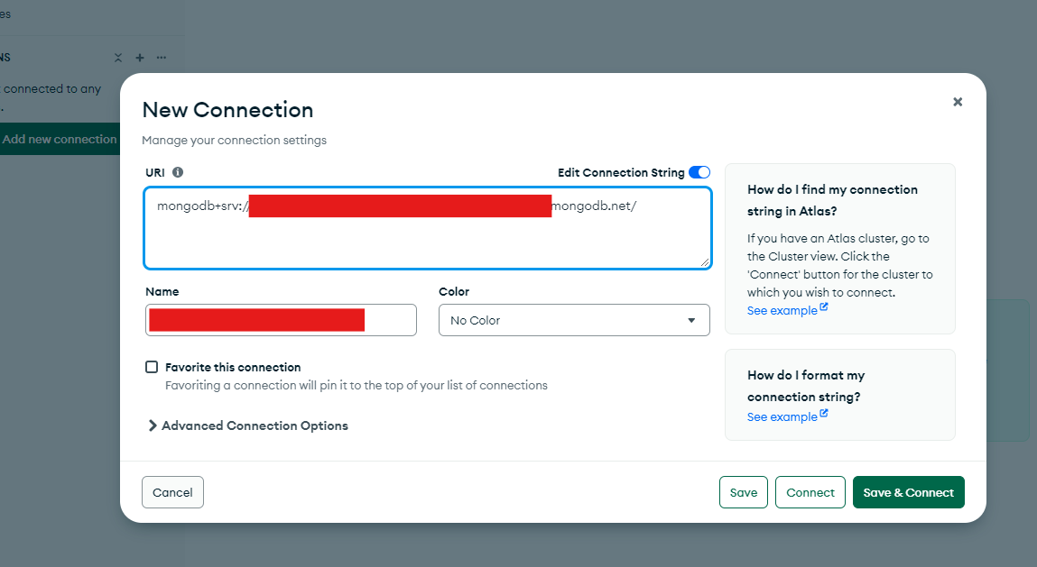Screen dimensions: 1037x567
Task: Expand Advanced Connection Options
Action: (x=248, y=425)
